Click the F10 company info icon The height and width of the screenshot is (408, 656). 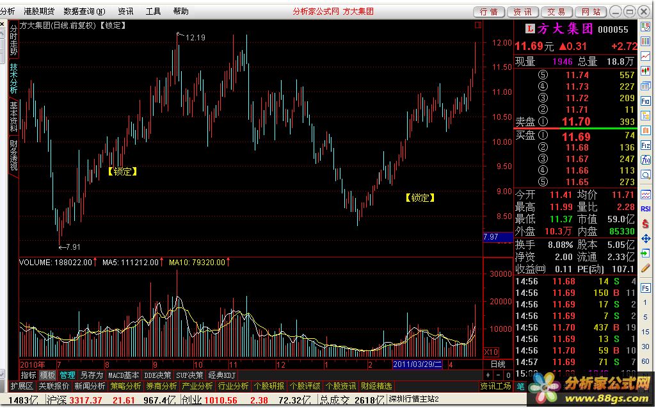(x=646, y=101)
